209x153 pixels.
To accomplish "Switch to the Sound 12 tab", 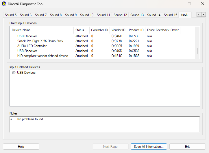I will pos(120,15).
